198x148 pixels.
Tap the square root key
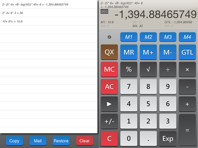[148, 69]
